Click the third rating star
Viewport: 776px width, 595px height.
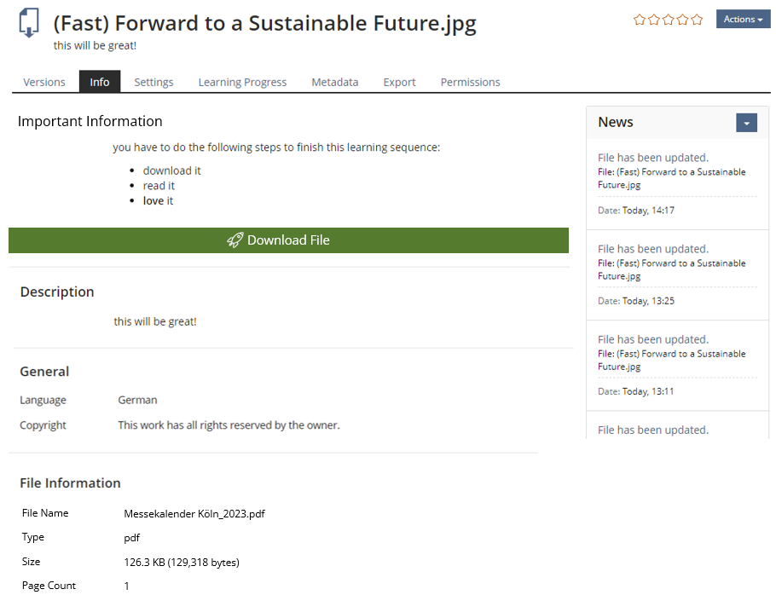point(669,20)
